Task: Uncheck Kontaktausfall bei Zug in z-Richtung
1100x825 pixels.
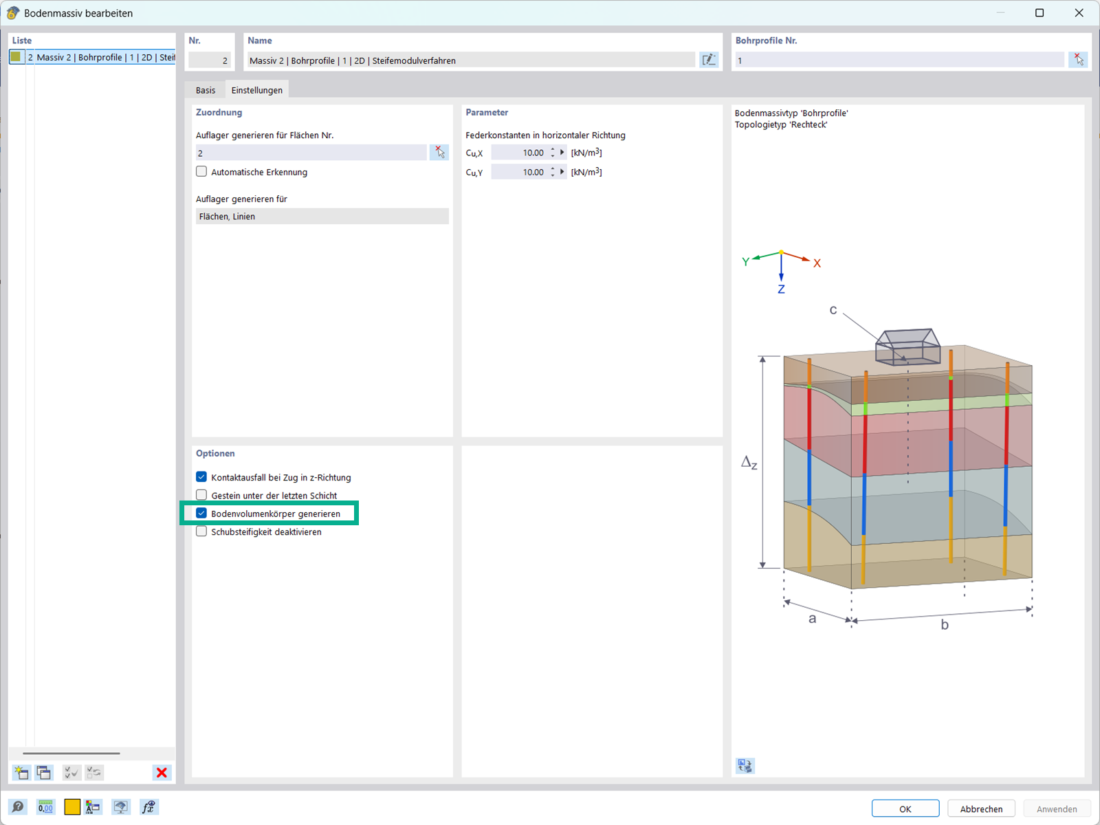Action: [201, 476]
